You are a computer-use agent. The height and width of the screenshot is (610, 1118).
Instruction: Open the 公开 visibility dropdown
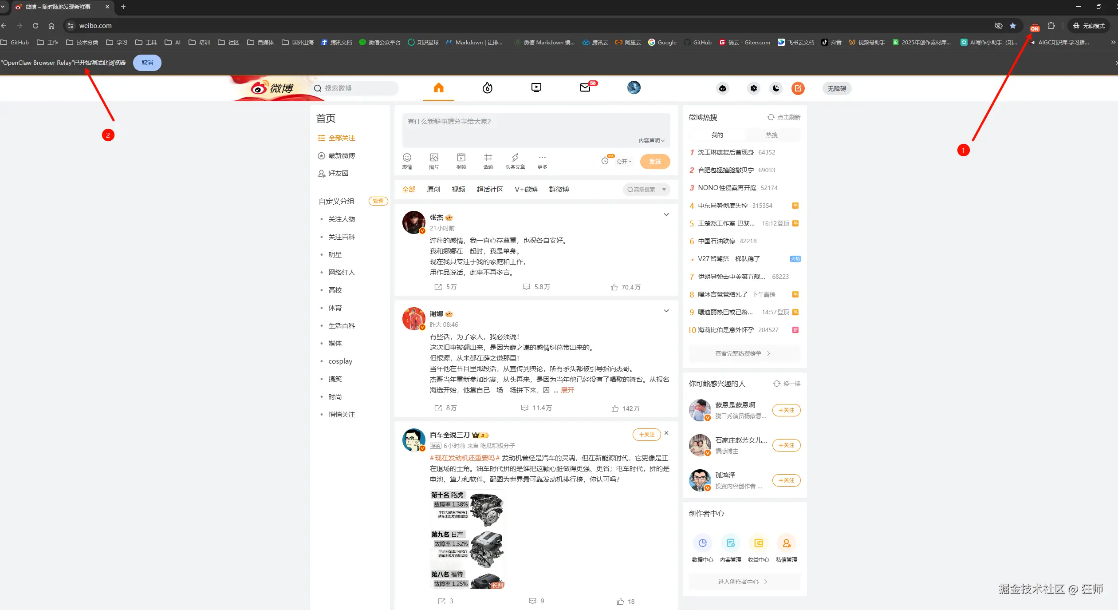pyautogui.click(x=623, y=162)
